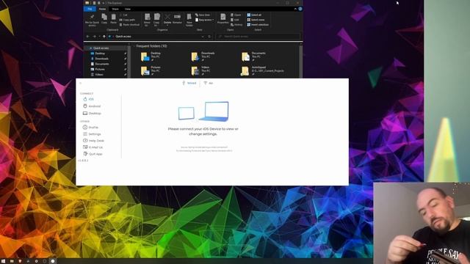This screenshot has height=264, width=470.
Task: Open the Profile page
Action: click(90, 127)
